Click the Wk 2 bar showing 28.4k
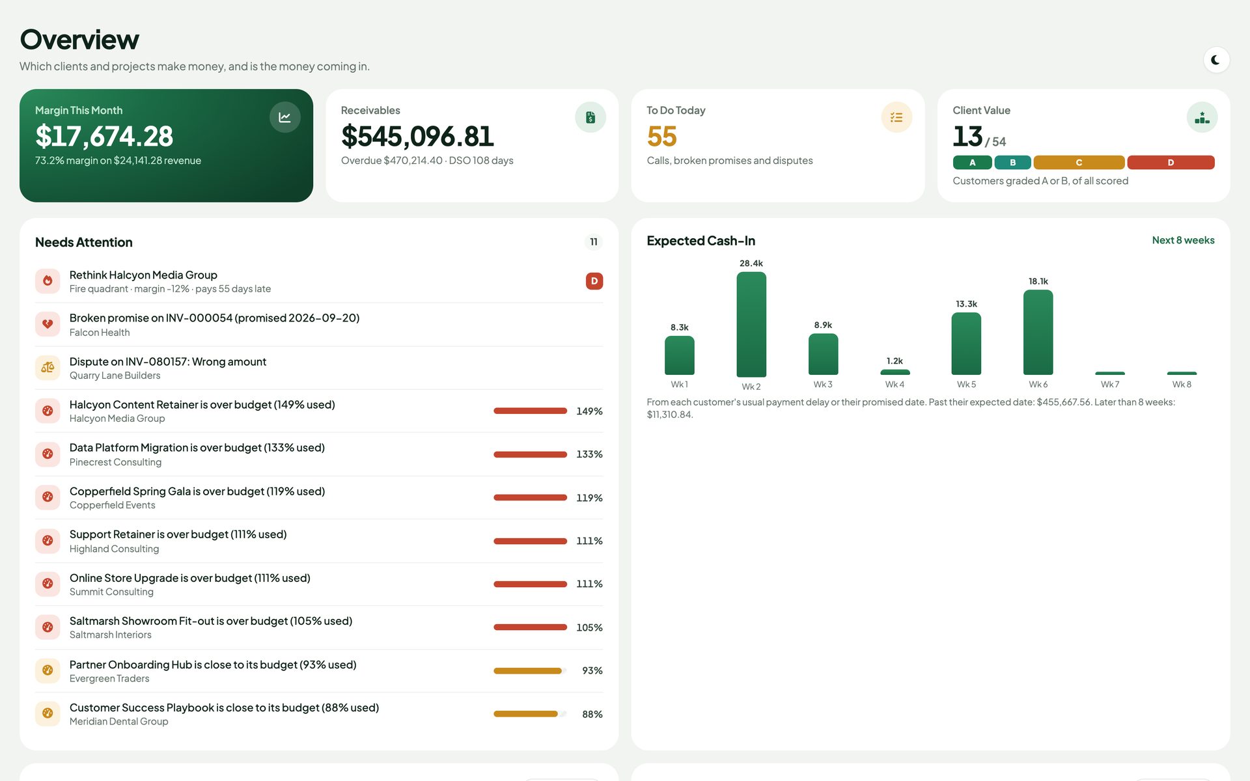1250x781 pixels. click(751, 324)
